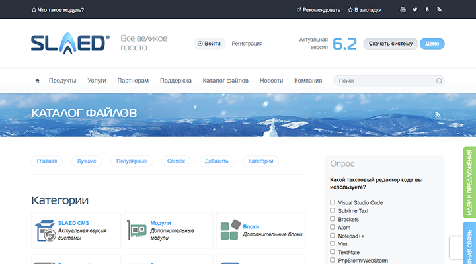
Task: Click 'Что такое модуль?' link
Action: pyautogui.click(x=58, y=10)
